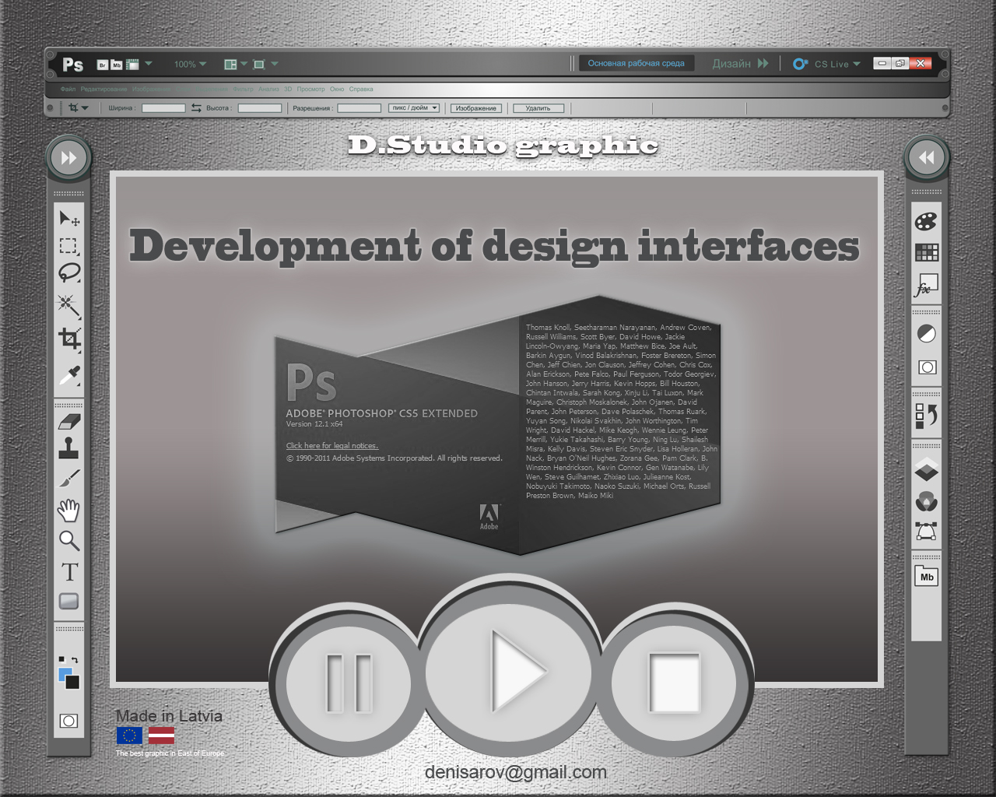The height and width of the screenshot is (797, 996).
Task: Select the Clone Stamp tool
Action: pyautogui.click(x=68, y=448)
